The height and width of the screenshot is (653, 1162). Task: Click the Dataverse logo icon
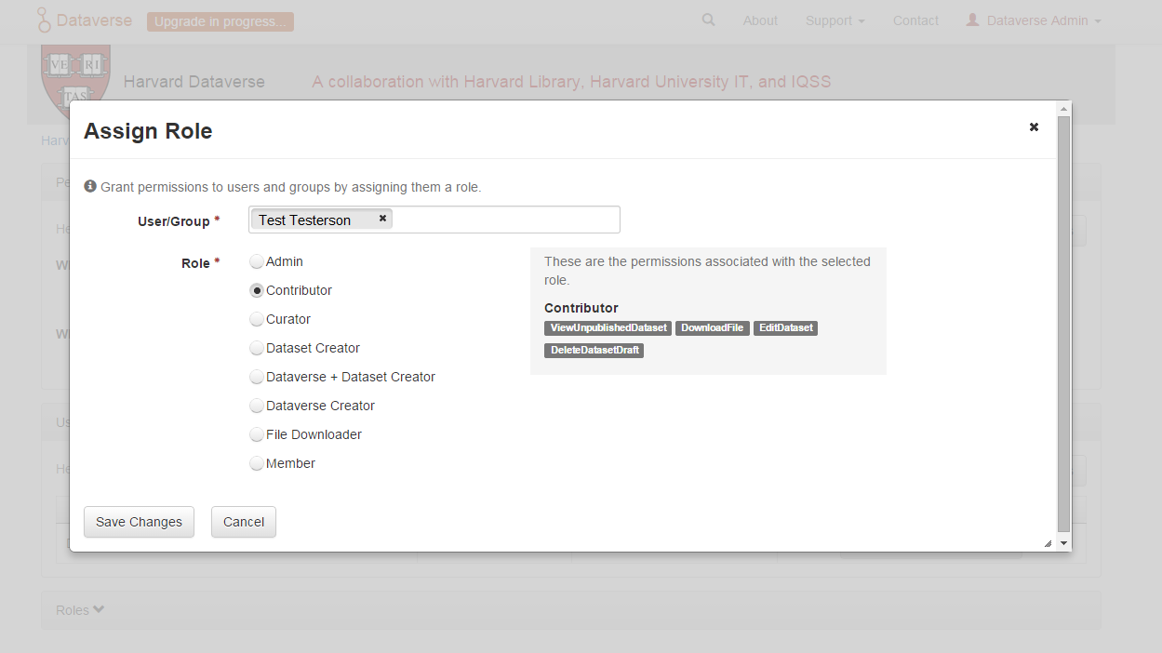pos(43,19)
